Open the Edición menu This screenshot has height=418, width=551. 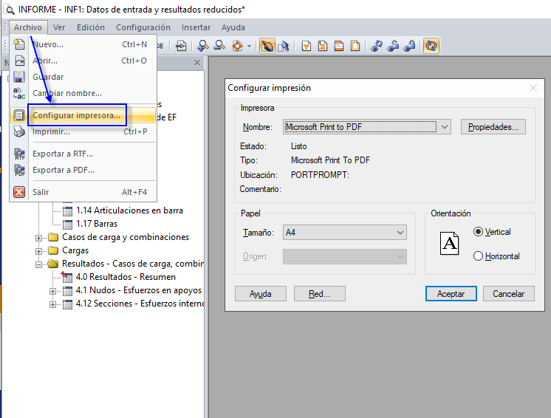point(91,27)
